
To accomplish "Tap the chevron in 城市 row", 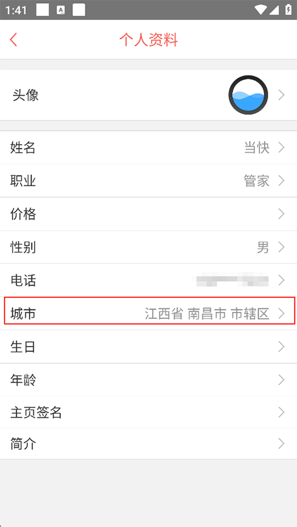I will coord(282,314).
